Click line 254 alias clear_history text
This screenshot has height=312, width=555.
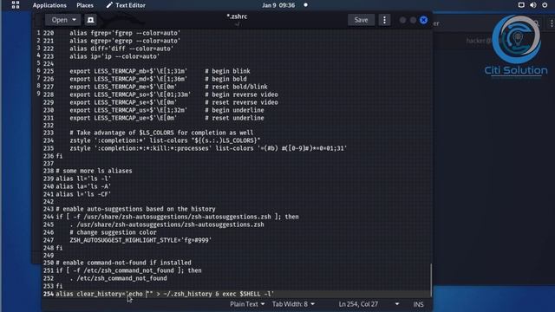165,294
